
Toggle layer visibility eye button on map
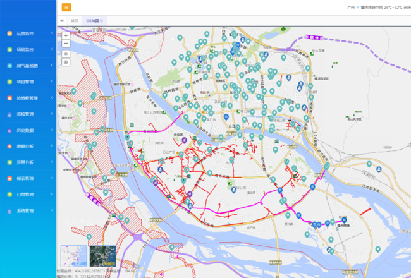pyautogui.click(x=66, y=54)
